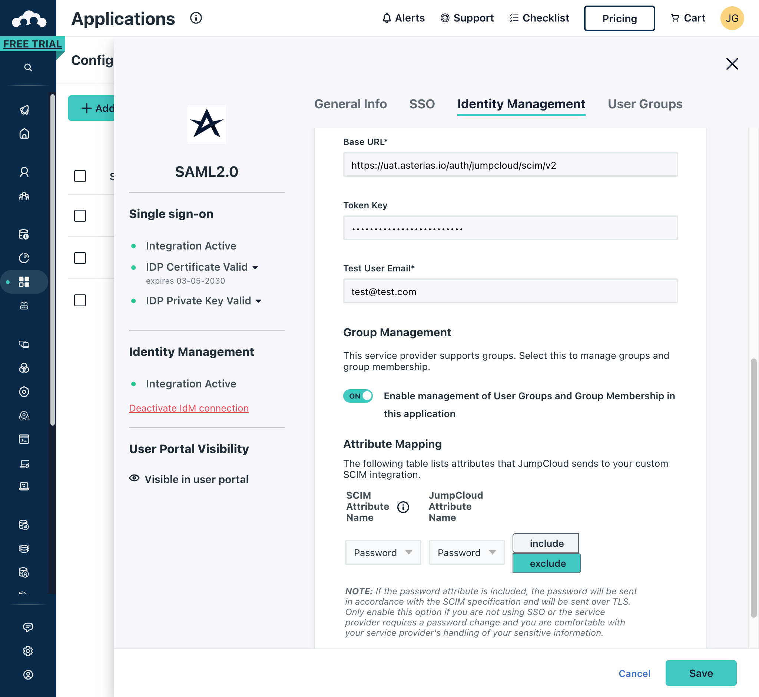Image resolution: width=759 pixels, height=697 pixels.
Task: Click the Save button
Action: (700, 673)
